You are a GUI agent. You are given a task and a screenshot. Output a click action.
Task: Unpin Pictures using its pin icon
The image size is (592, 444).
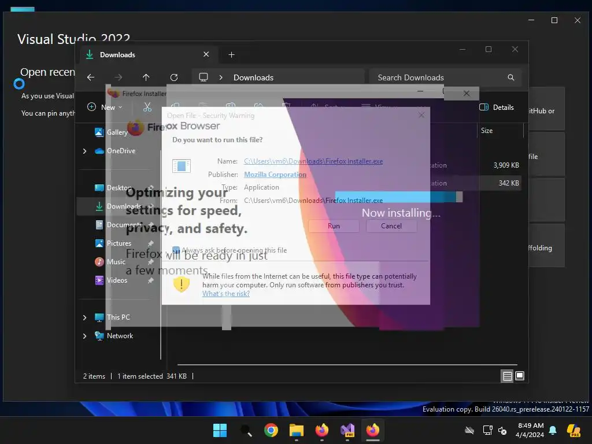pos(151,243)
